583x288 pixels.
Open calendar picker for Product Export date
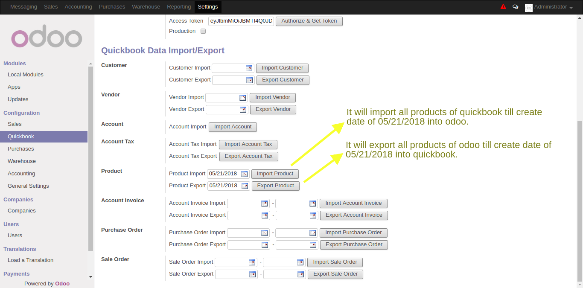click(x=245, y=186)
